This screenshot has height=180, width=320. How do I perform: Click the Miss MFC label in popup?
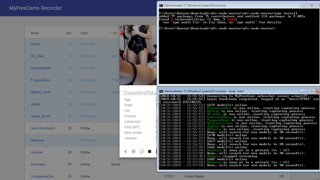132,127
